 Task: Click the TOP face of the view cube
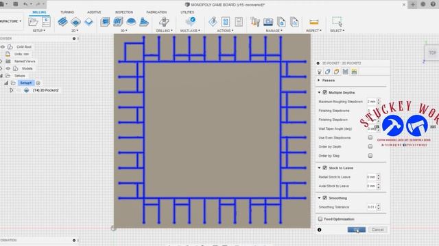click(433, 53)
